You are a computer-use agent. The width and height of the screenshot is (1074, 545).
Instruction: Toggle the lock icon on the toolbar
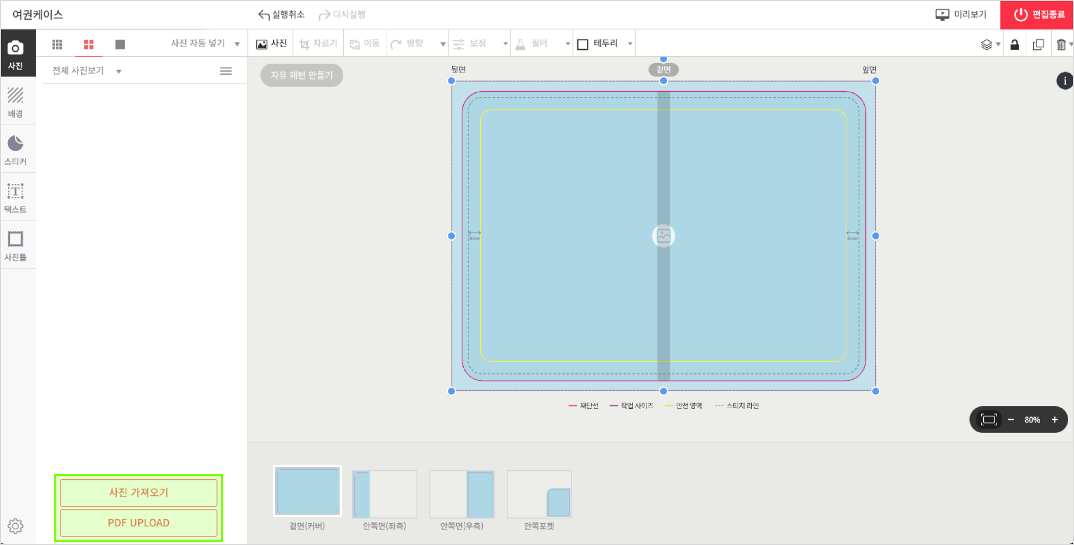click(x=1015, y=44)
